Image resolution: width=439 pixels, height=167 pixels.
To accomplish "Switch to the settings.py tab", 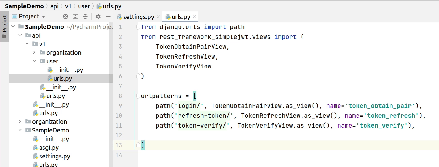I will (x=138, y=17).
